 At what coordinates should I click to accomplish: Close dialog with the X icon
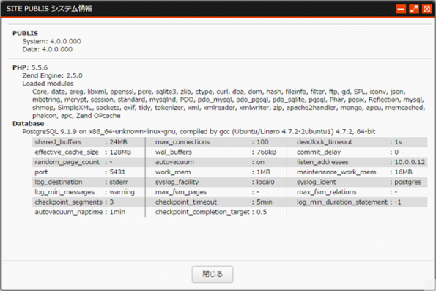point(426,10)
